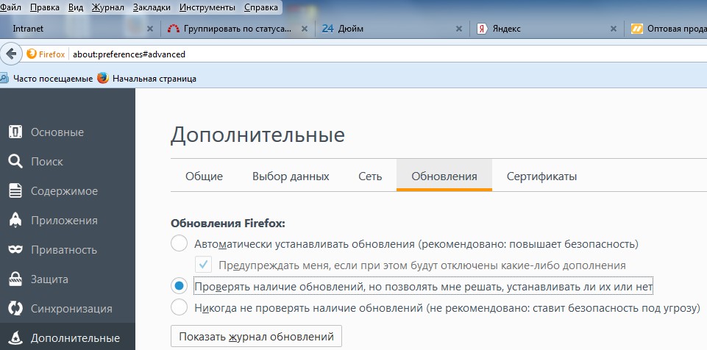
Task: Open the Приложения settings section
Action: 63,221
